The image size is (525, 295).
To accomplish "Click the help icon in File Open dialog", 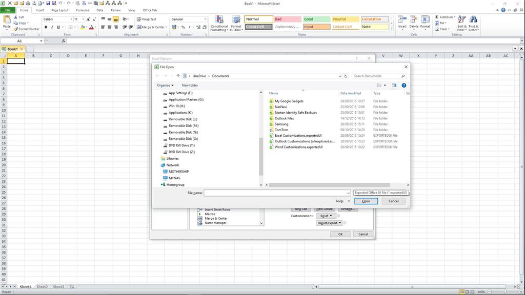I will click(404, 86).
